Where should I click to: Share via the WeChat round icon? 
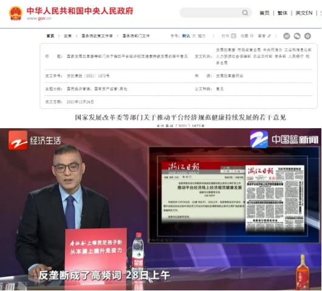click(297, 36)
